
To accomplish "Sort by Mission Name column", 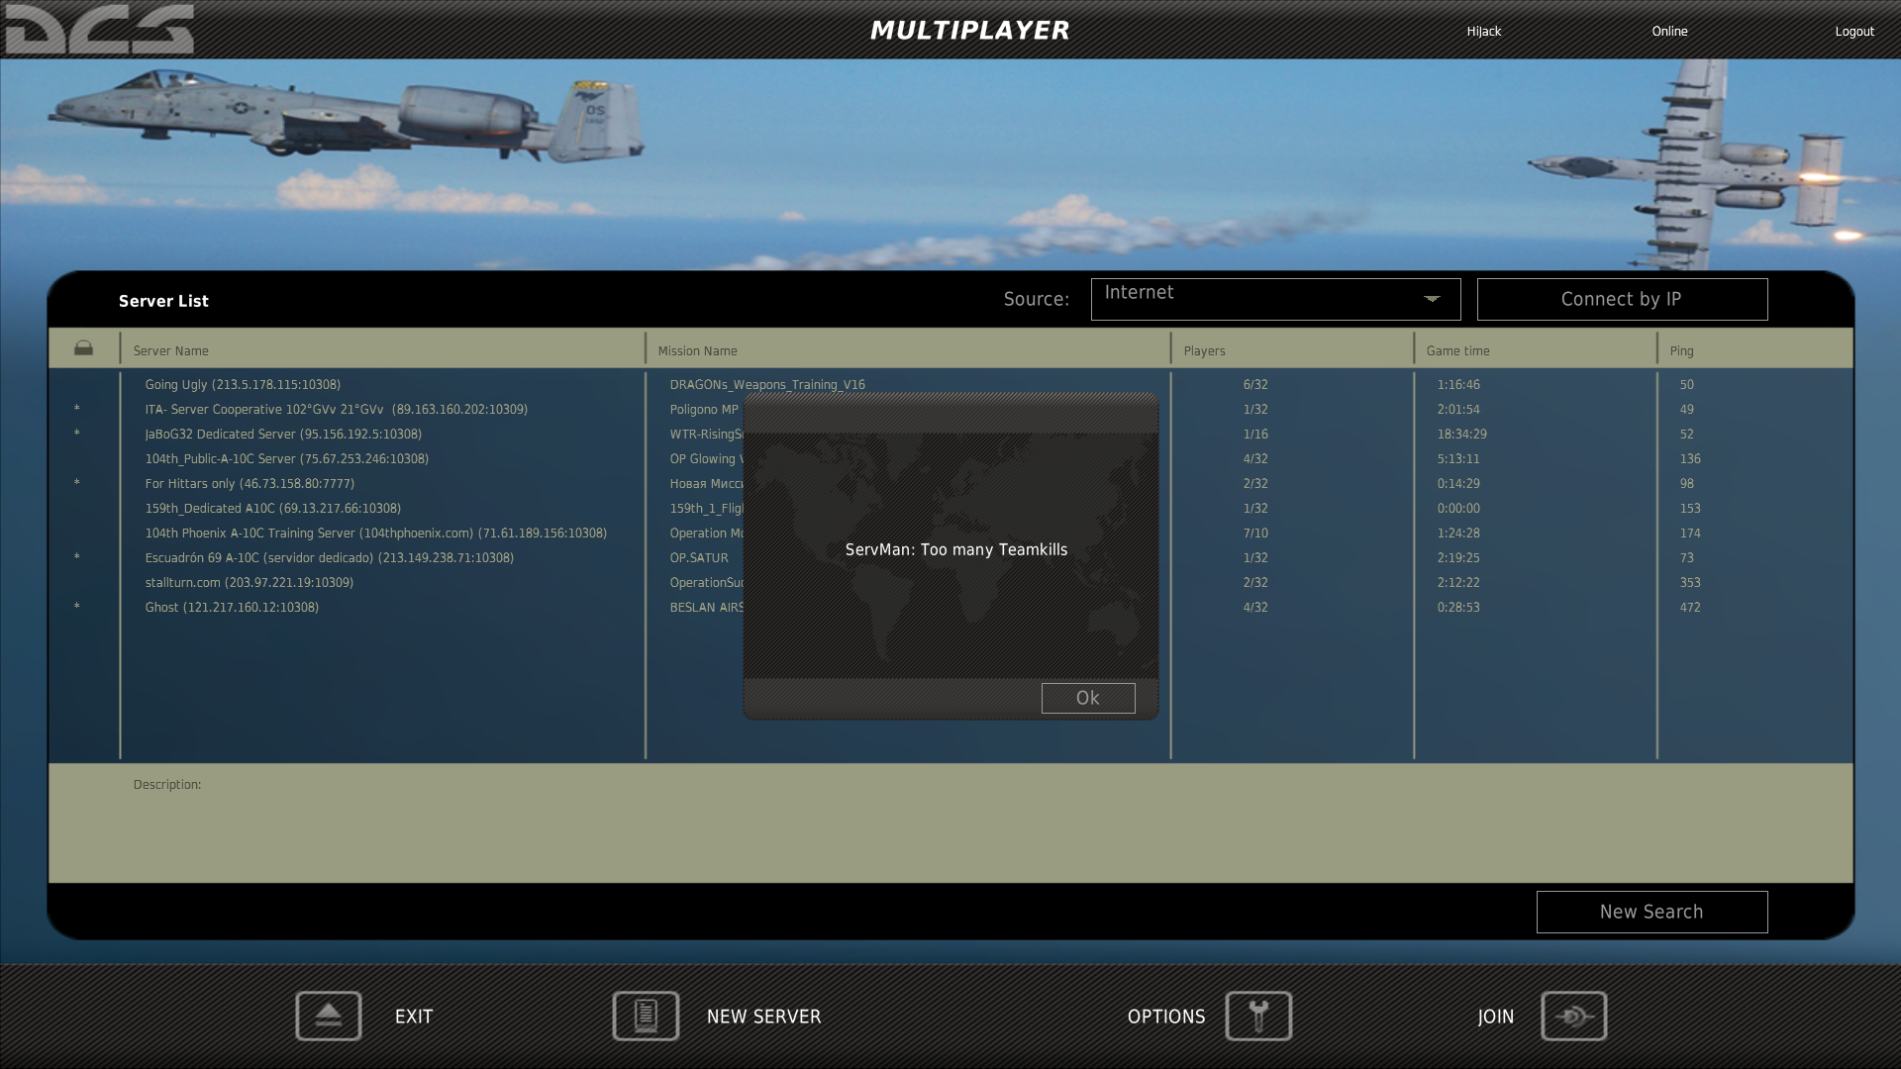I will coord(697,350).
